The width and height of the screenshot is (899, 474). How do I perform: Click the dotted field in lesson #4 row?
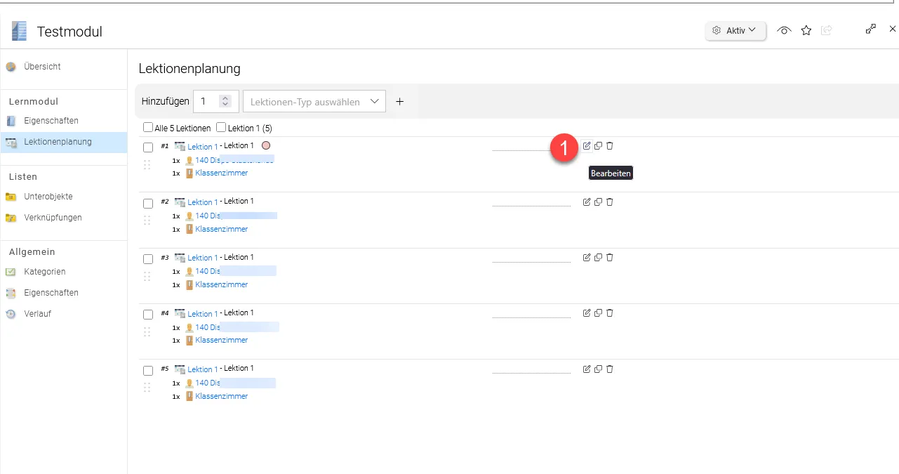pyautogui.click(x=532, y=313)
